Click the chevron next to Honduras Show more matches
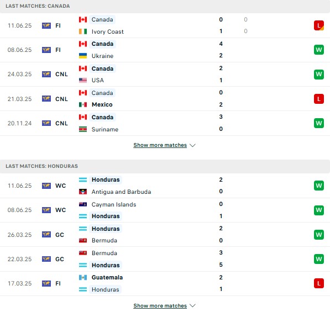Screen dimensions: 330x312 pos(192,305)
